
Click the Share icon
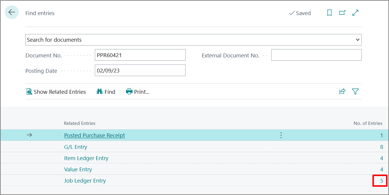342,91
